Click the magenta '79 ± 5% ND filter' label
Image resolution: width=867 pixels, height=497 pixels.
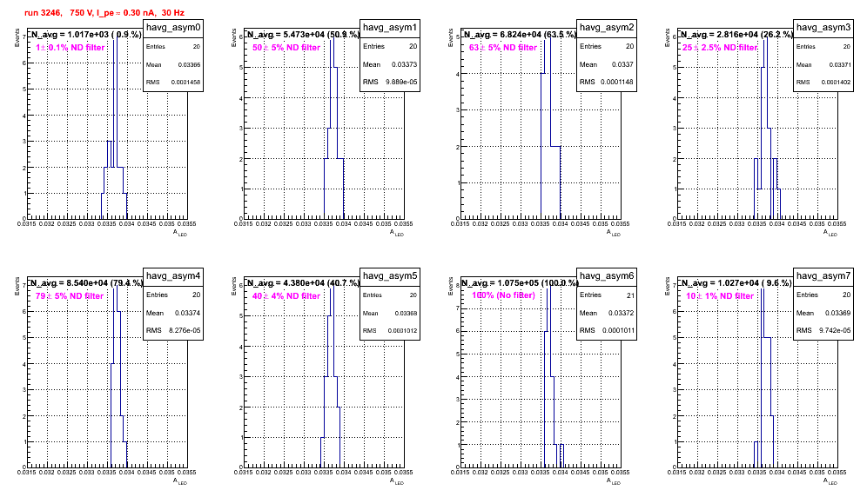click(70, 296)
